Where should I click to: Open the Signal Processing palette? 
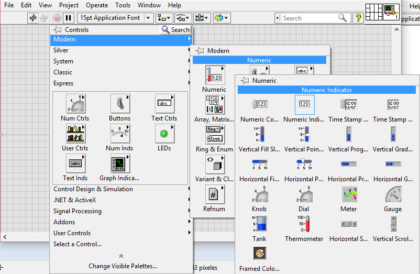[x=121, y=211]
